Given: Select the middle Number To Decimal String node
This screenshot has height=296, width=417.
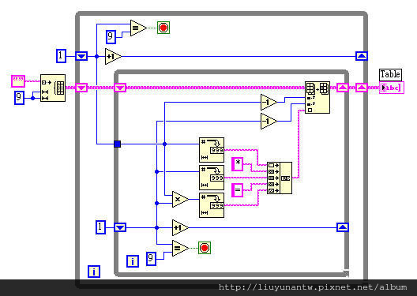Looking at the screenshot, I should click(x=212, y=178).
